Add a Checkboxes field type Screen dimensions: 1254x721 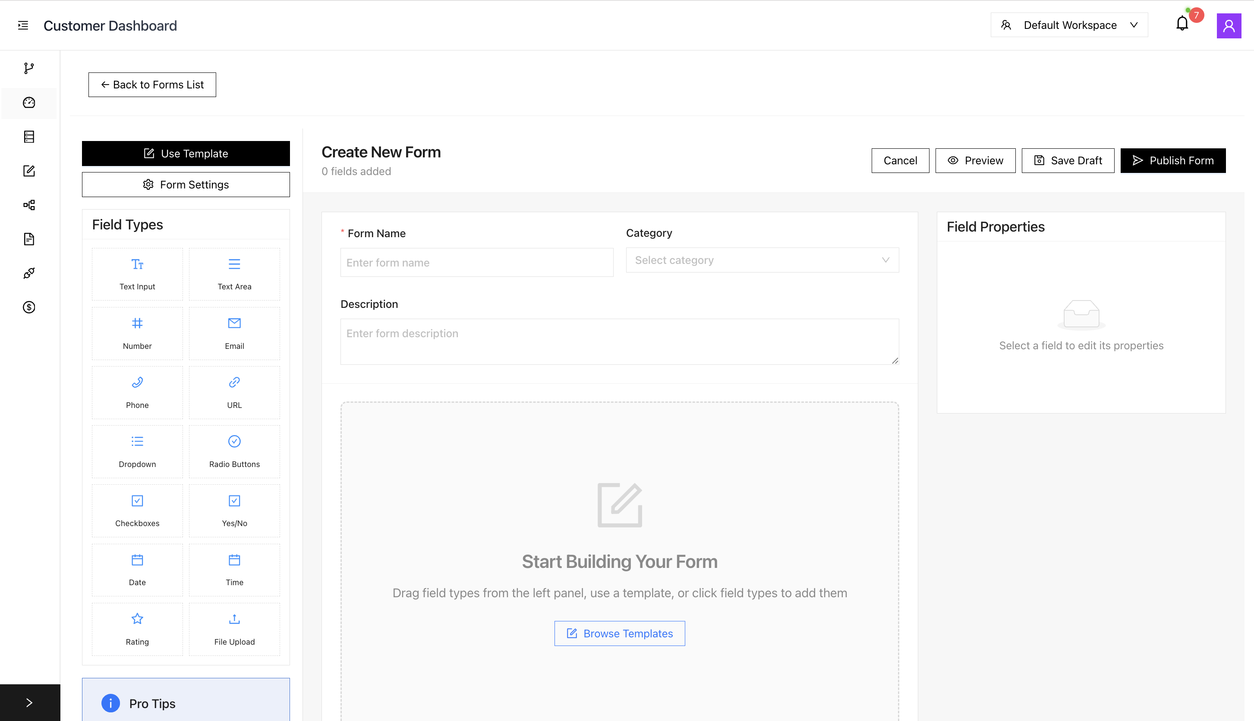tap(137, 511)
